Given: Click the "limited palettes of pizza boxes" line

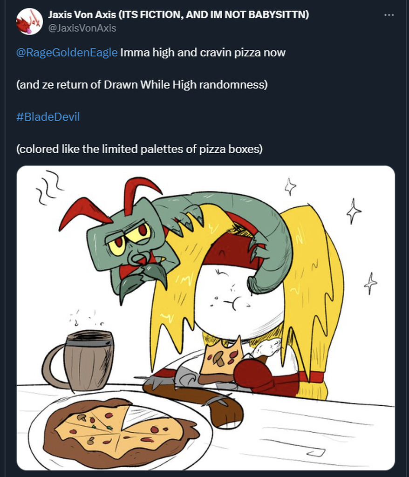Looking at the screenshot, I should pos(139,149).
